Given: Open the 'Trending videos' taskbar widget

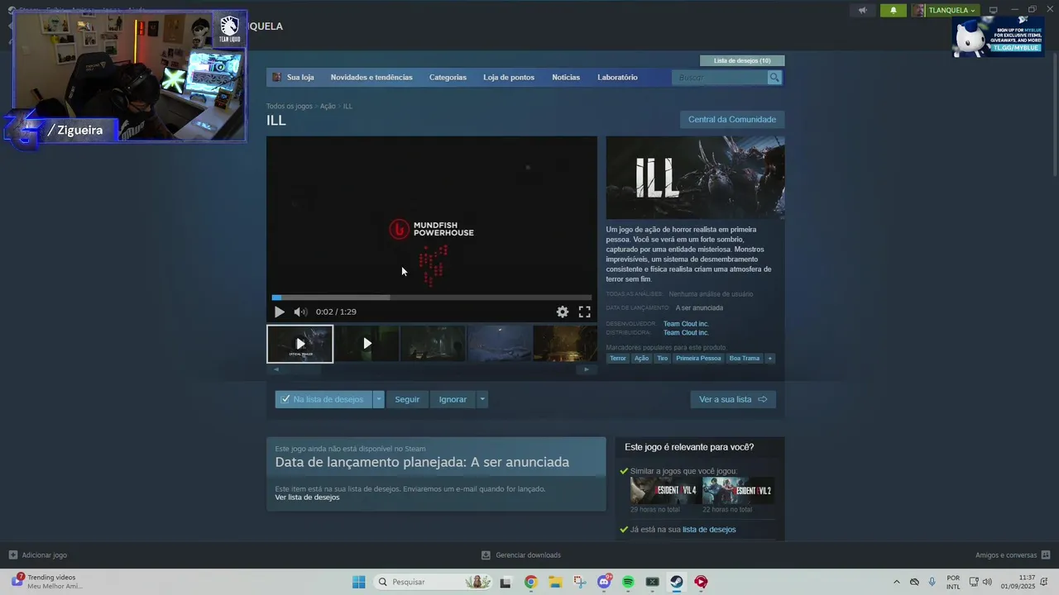Looking at the screenshot, I should tap(46, 582).
